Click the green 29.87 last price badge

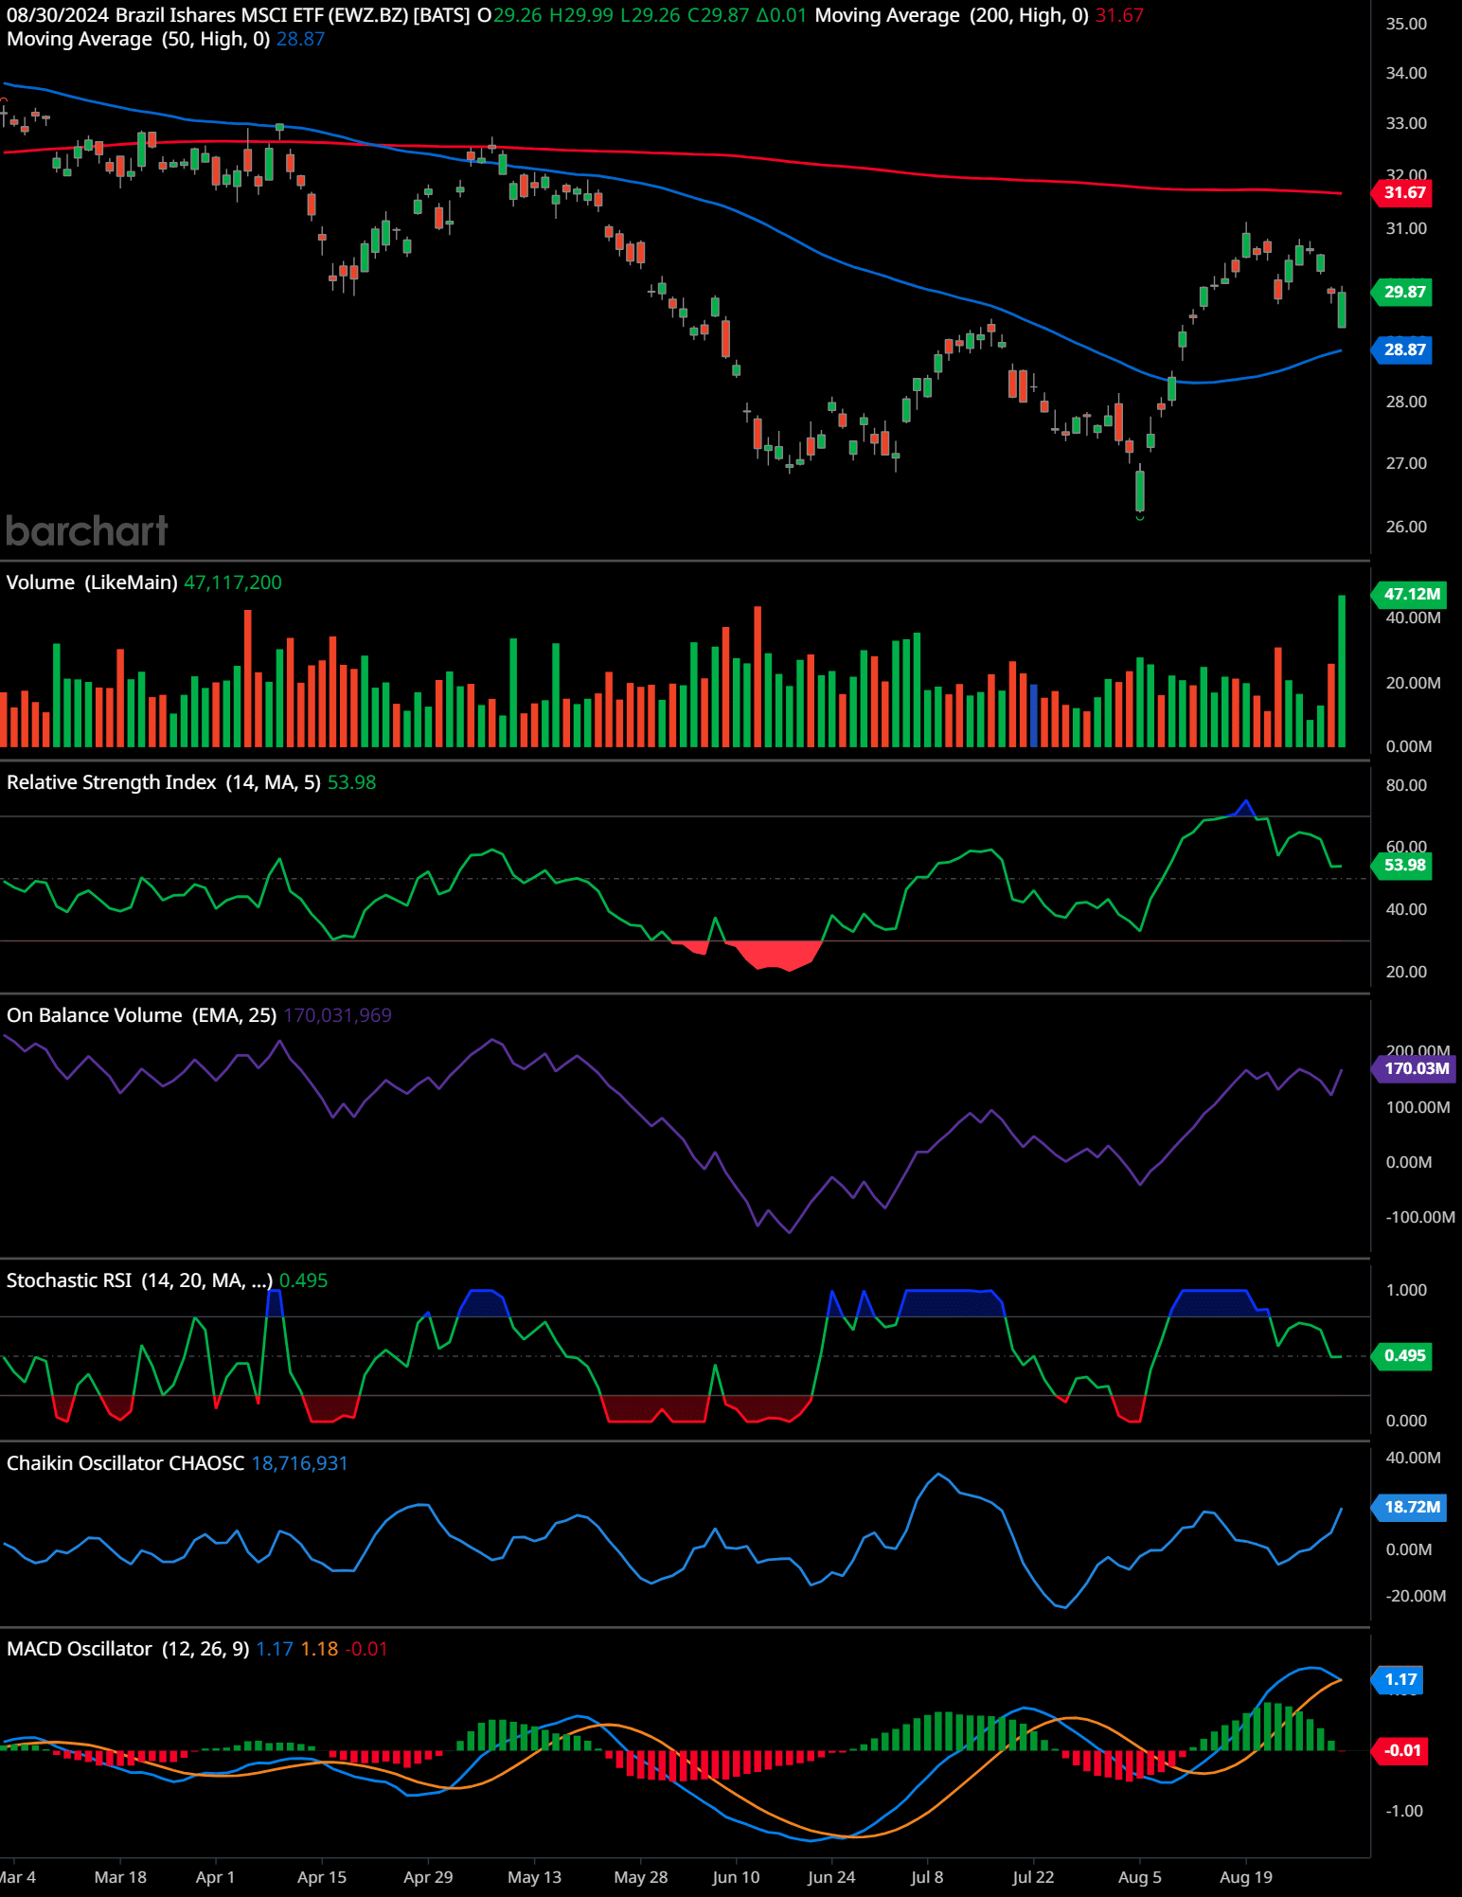pos(1403,292)
